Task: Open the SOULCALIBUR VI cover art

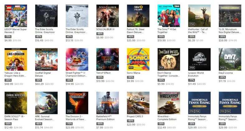Action: pyautogui.click(x=108, y=16)
